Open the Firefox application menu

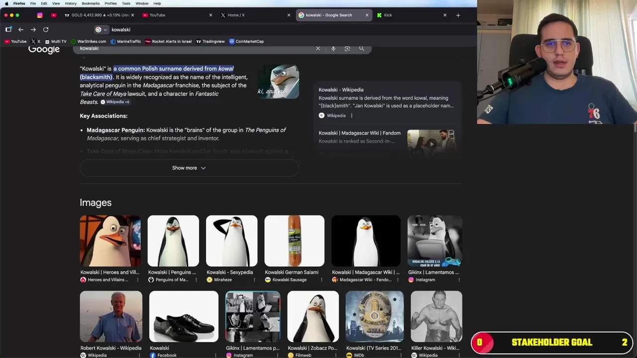(x=19, y=3)
